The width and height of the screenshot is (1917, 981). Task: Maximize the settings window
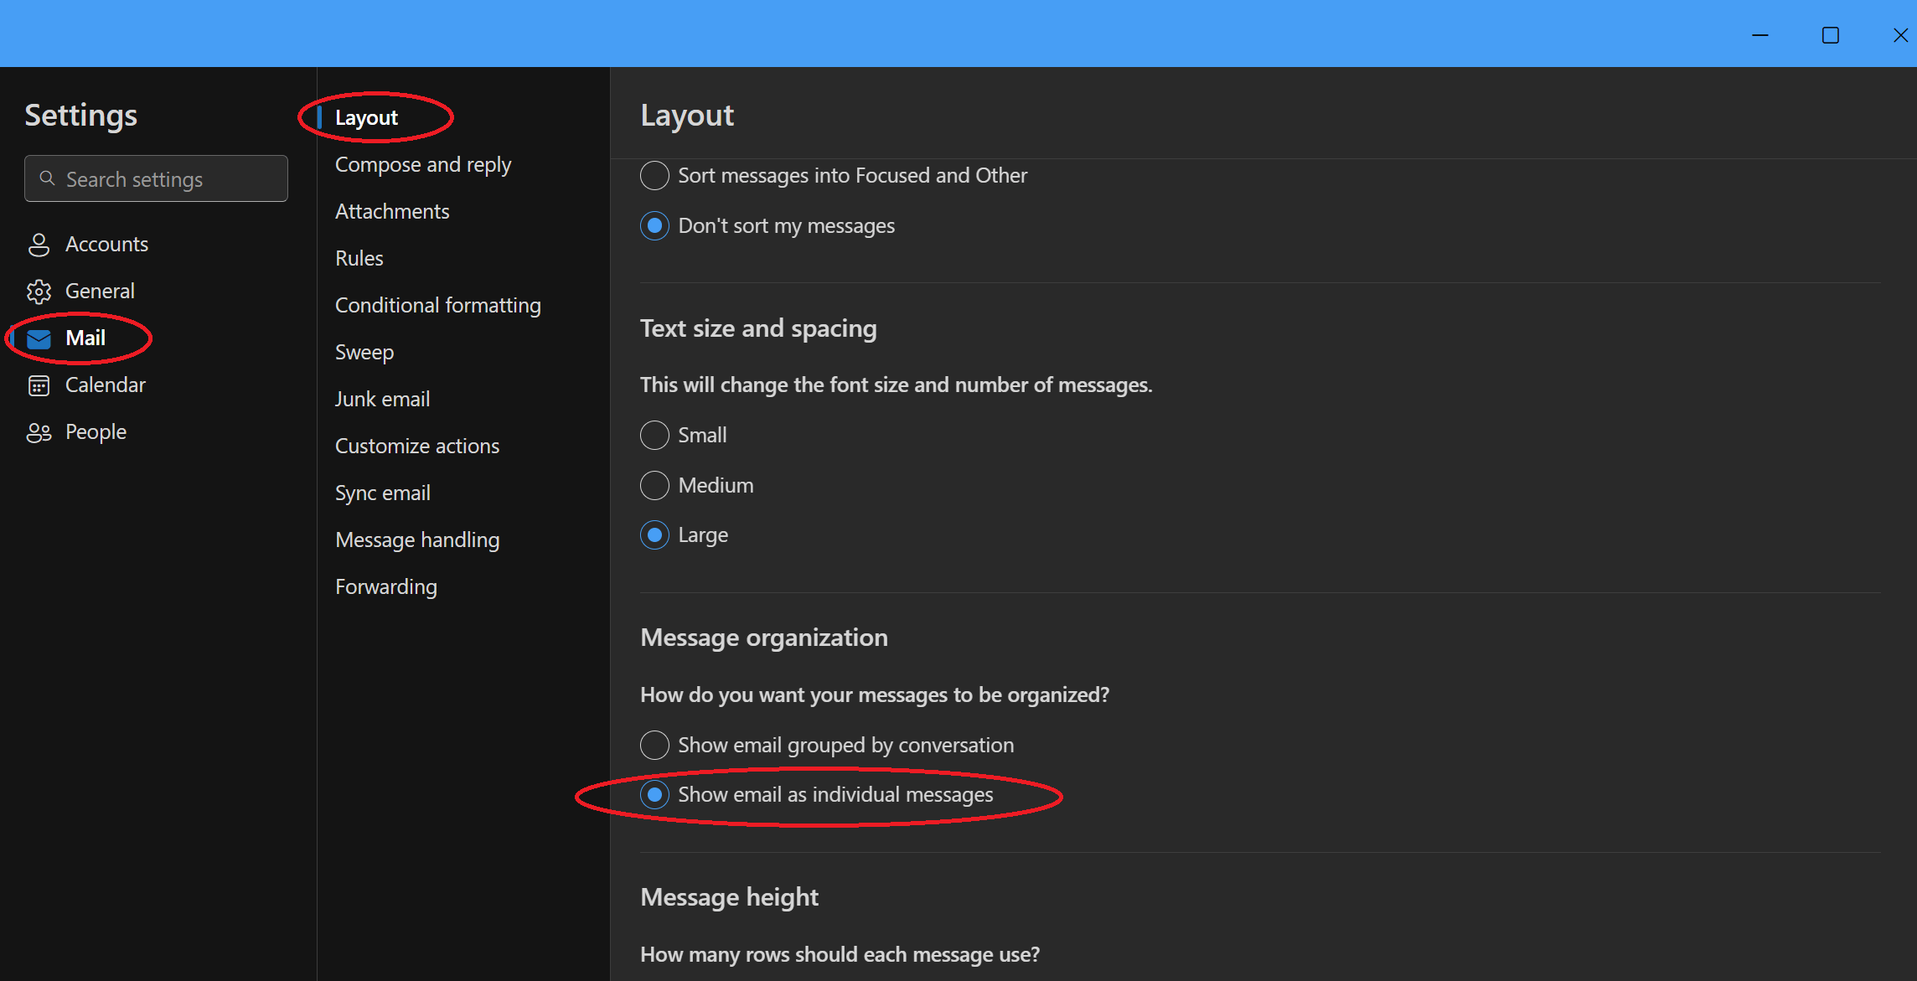pyautogui.click(x=1830, y=35)
